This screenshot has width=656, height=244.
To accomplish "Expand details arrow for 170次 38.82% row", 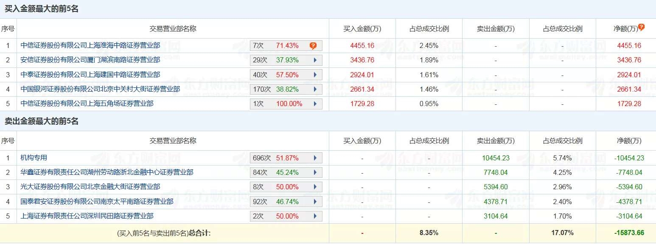I will click(315, 89).
